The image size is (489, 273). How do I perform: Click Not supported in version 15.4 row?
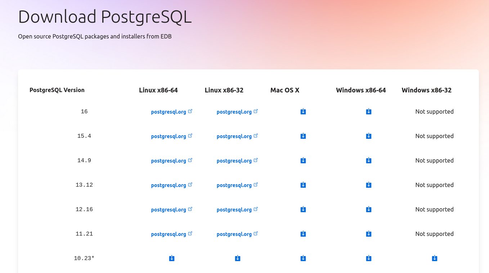point(435,136)
